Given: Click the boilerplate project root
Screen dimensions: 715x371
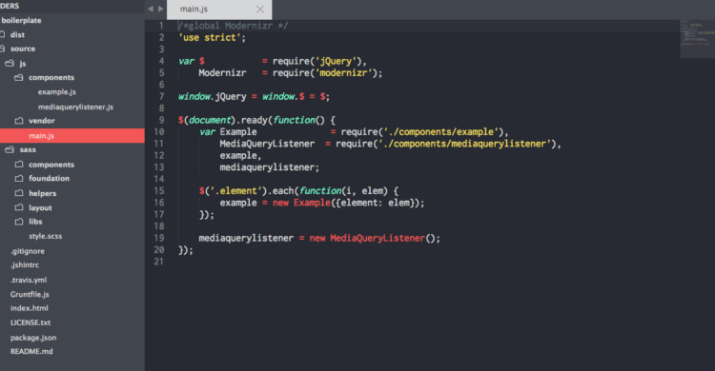Looking at the screenshot, I should coord(21,21).
